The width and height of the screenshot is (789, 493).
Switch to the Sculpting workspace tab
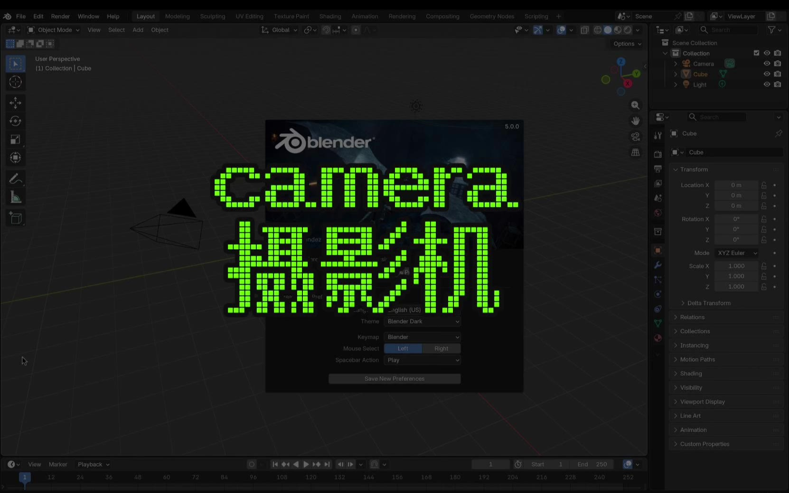point(212,16)
